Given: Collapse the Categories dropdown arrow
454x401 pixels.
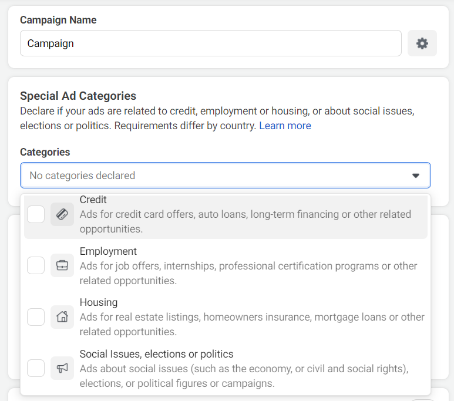Looking at the screenshot, I should (416, 176).
